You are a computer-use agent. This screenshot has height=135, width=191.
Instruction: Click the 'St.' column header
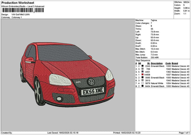tap(149, 63)
